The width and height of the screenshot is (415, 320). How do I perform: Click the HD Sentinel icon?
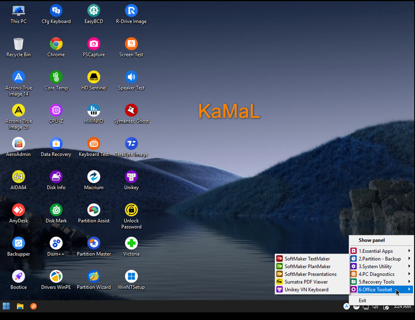tap(94, 81)
